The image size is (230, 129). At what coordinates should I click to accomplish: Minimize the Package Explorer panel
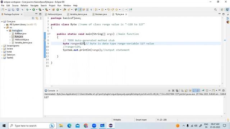(x=36, y=14)
